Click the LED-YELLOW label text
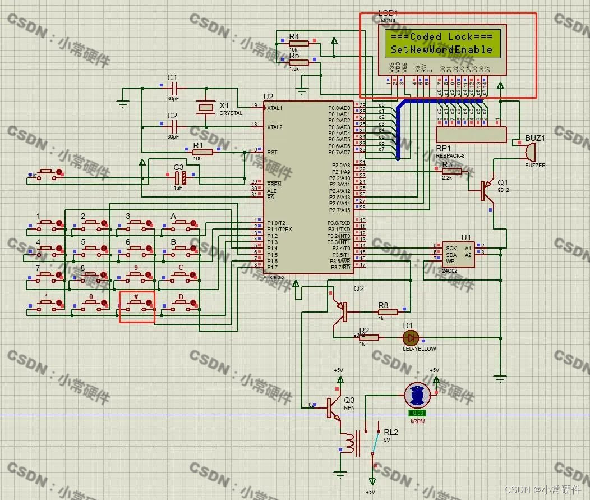The width and height of the screenshot is (590, 500). pos(420,349)
